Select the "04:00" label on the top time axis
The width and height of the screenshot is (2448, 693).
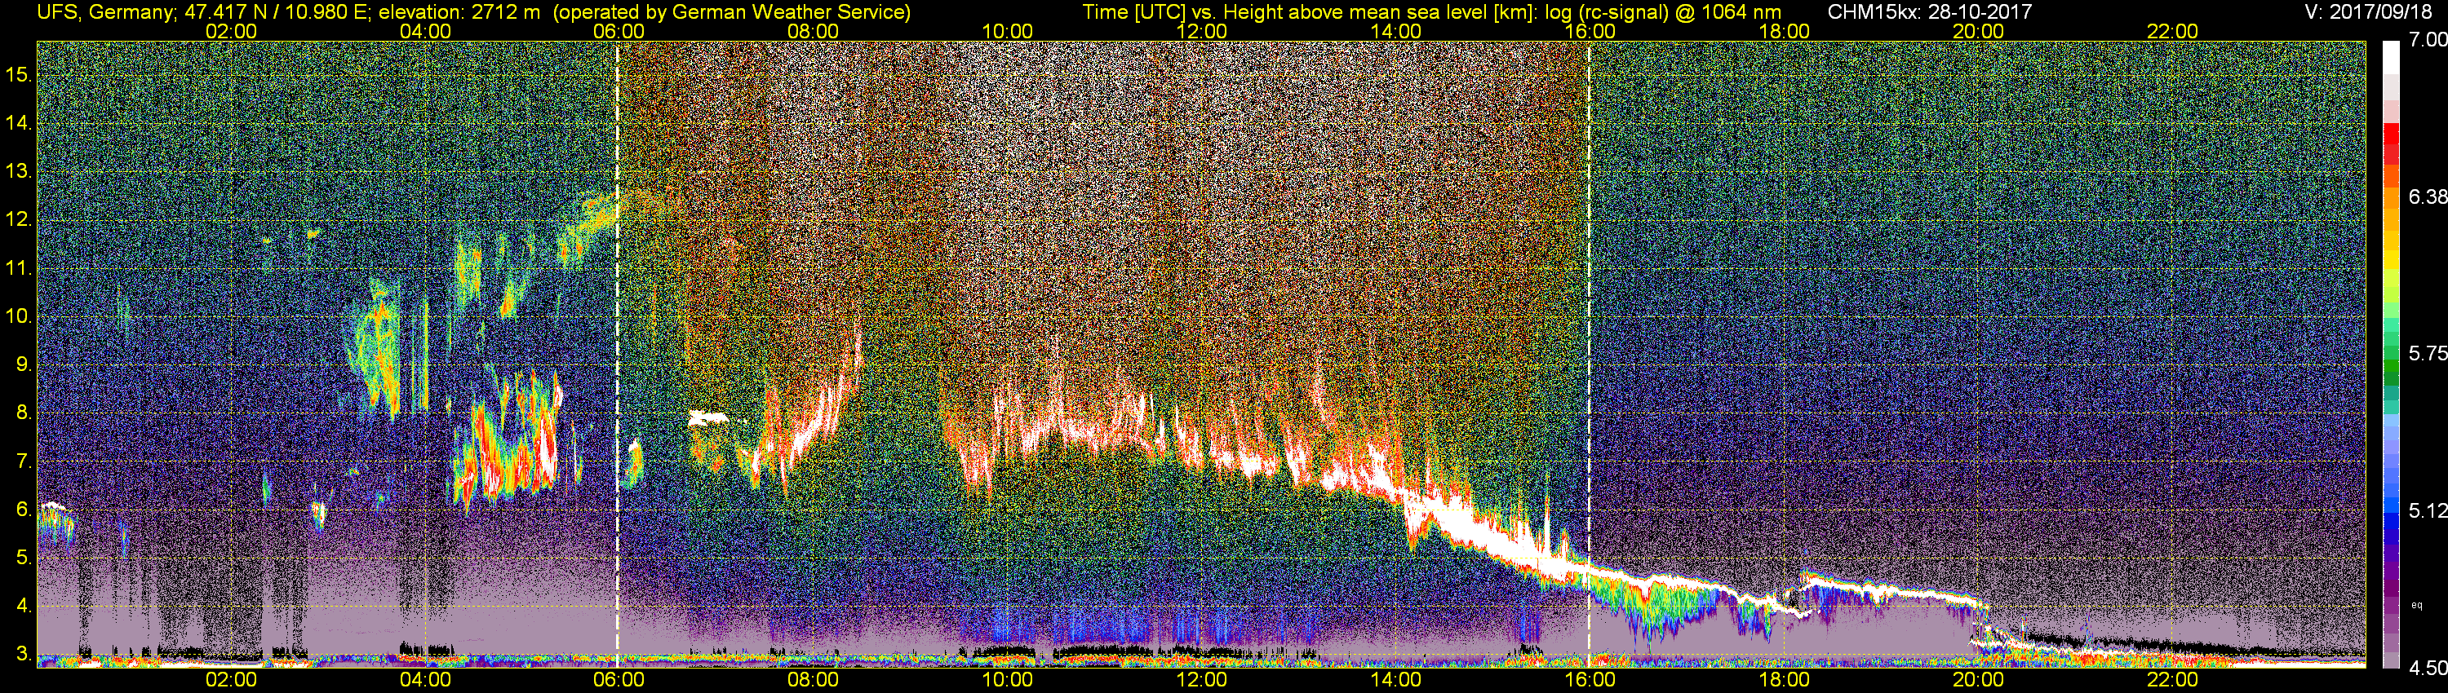pyautogui.click(x=426, y=30)
